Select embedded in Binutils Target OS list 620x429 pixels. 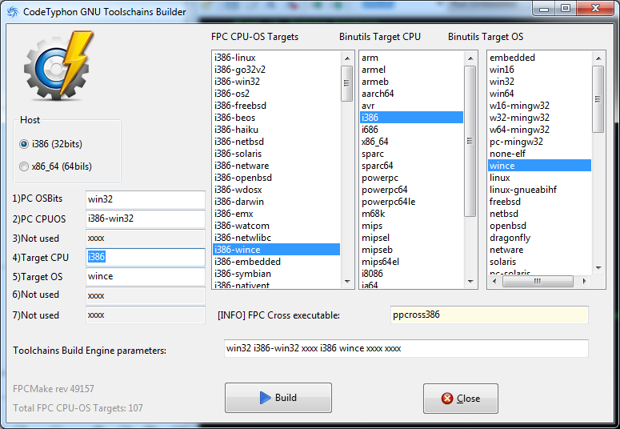pos(540,58)
